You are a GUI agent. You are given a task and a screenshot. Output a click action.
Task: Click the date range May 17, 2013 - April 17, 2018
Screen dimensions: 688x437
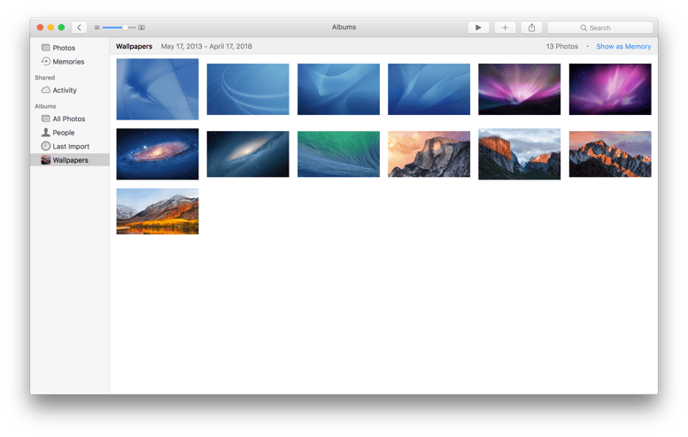tap(206, 47)
